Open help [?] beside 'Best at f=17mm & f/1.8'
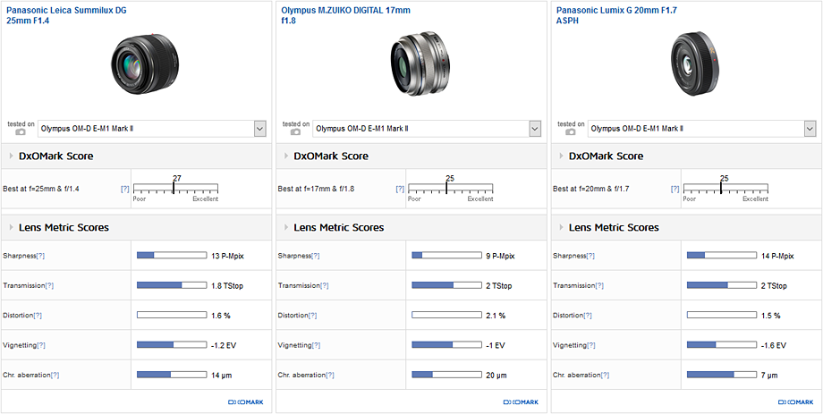The height and width of the screenshot is (414, 823). [400, 189]
